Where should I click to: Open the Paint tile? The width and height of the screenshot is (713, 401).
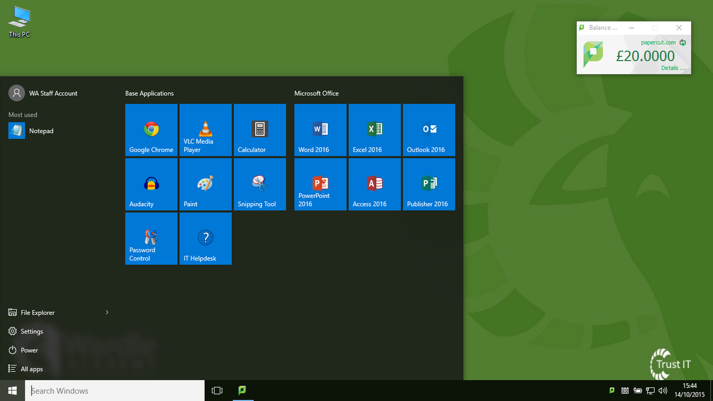pos(206,184)
